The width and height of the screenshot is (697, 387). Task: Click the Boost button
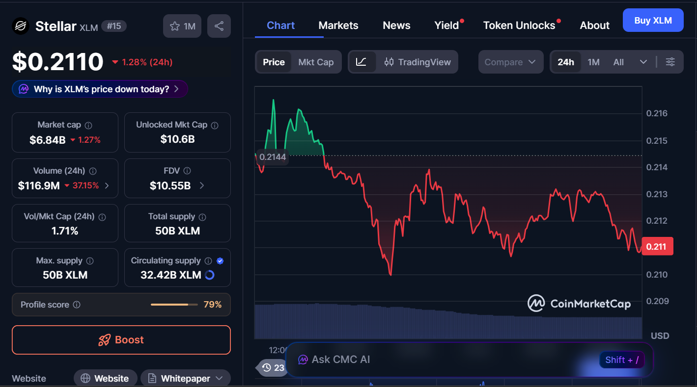click(121, 339)
